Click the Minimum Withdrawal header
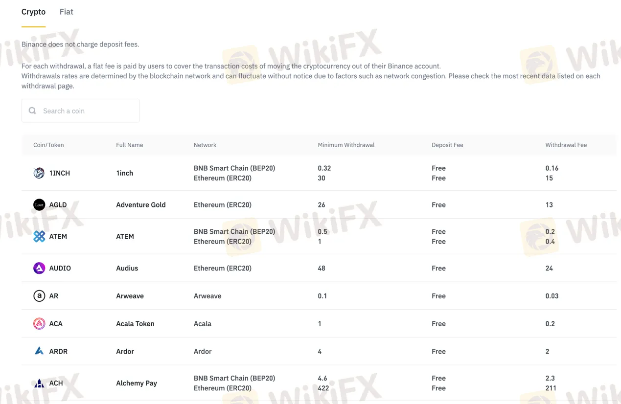 pos(345,145)
